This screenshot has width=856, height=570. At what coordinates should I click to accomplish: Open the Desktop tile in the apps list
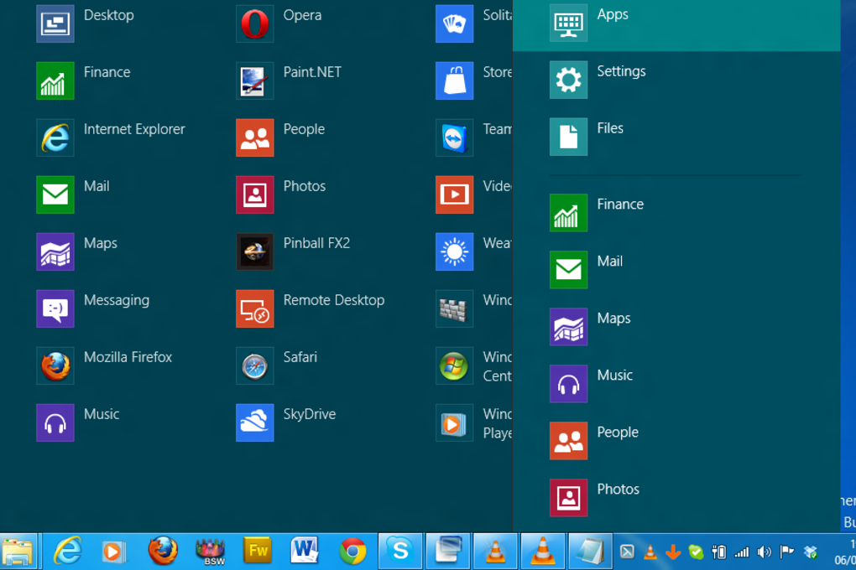[x=55, y=23]
